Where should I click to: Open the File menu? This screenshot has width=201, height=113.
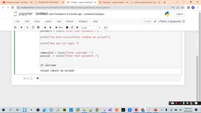tap(18, 21)
